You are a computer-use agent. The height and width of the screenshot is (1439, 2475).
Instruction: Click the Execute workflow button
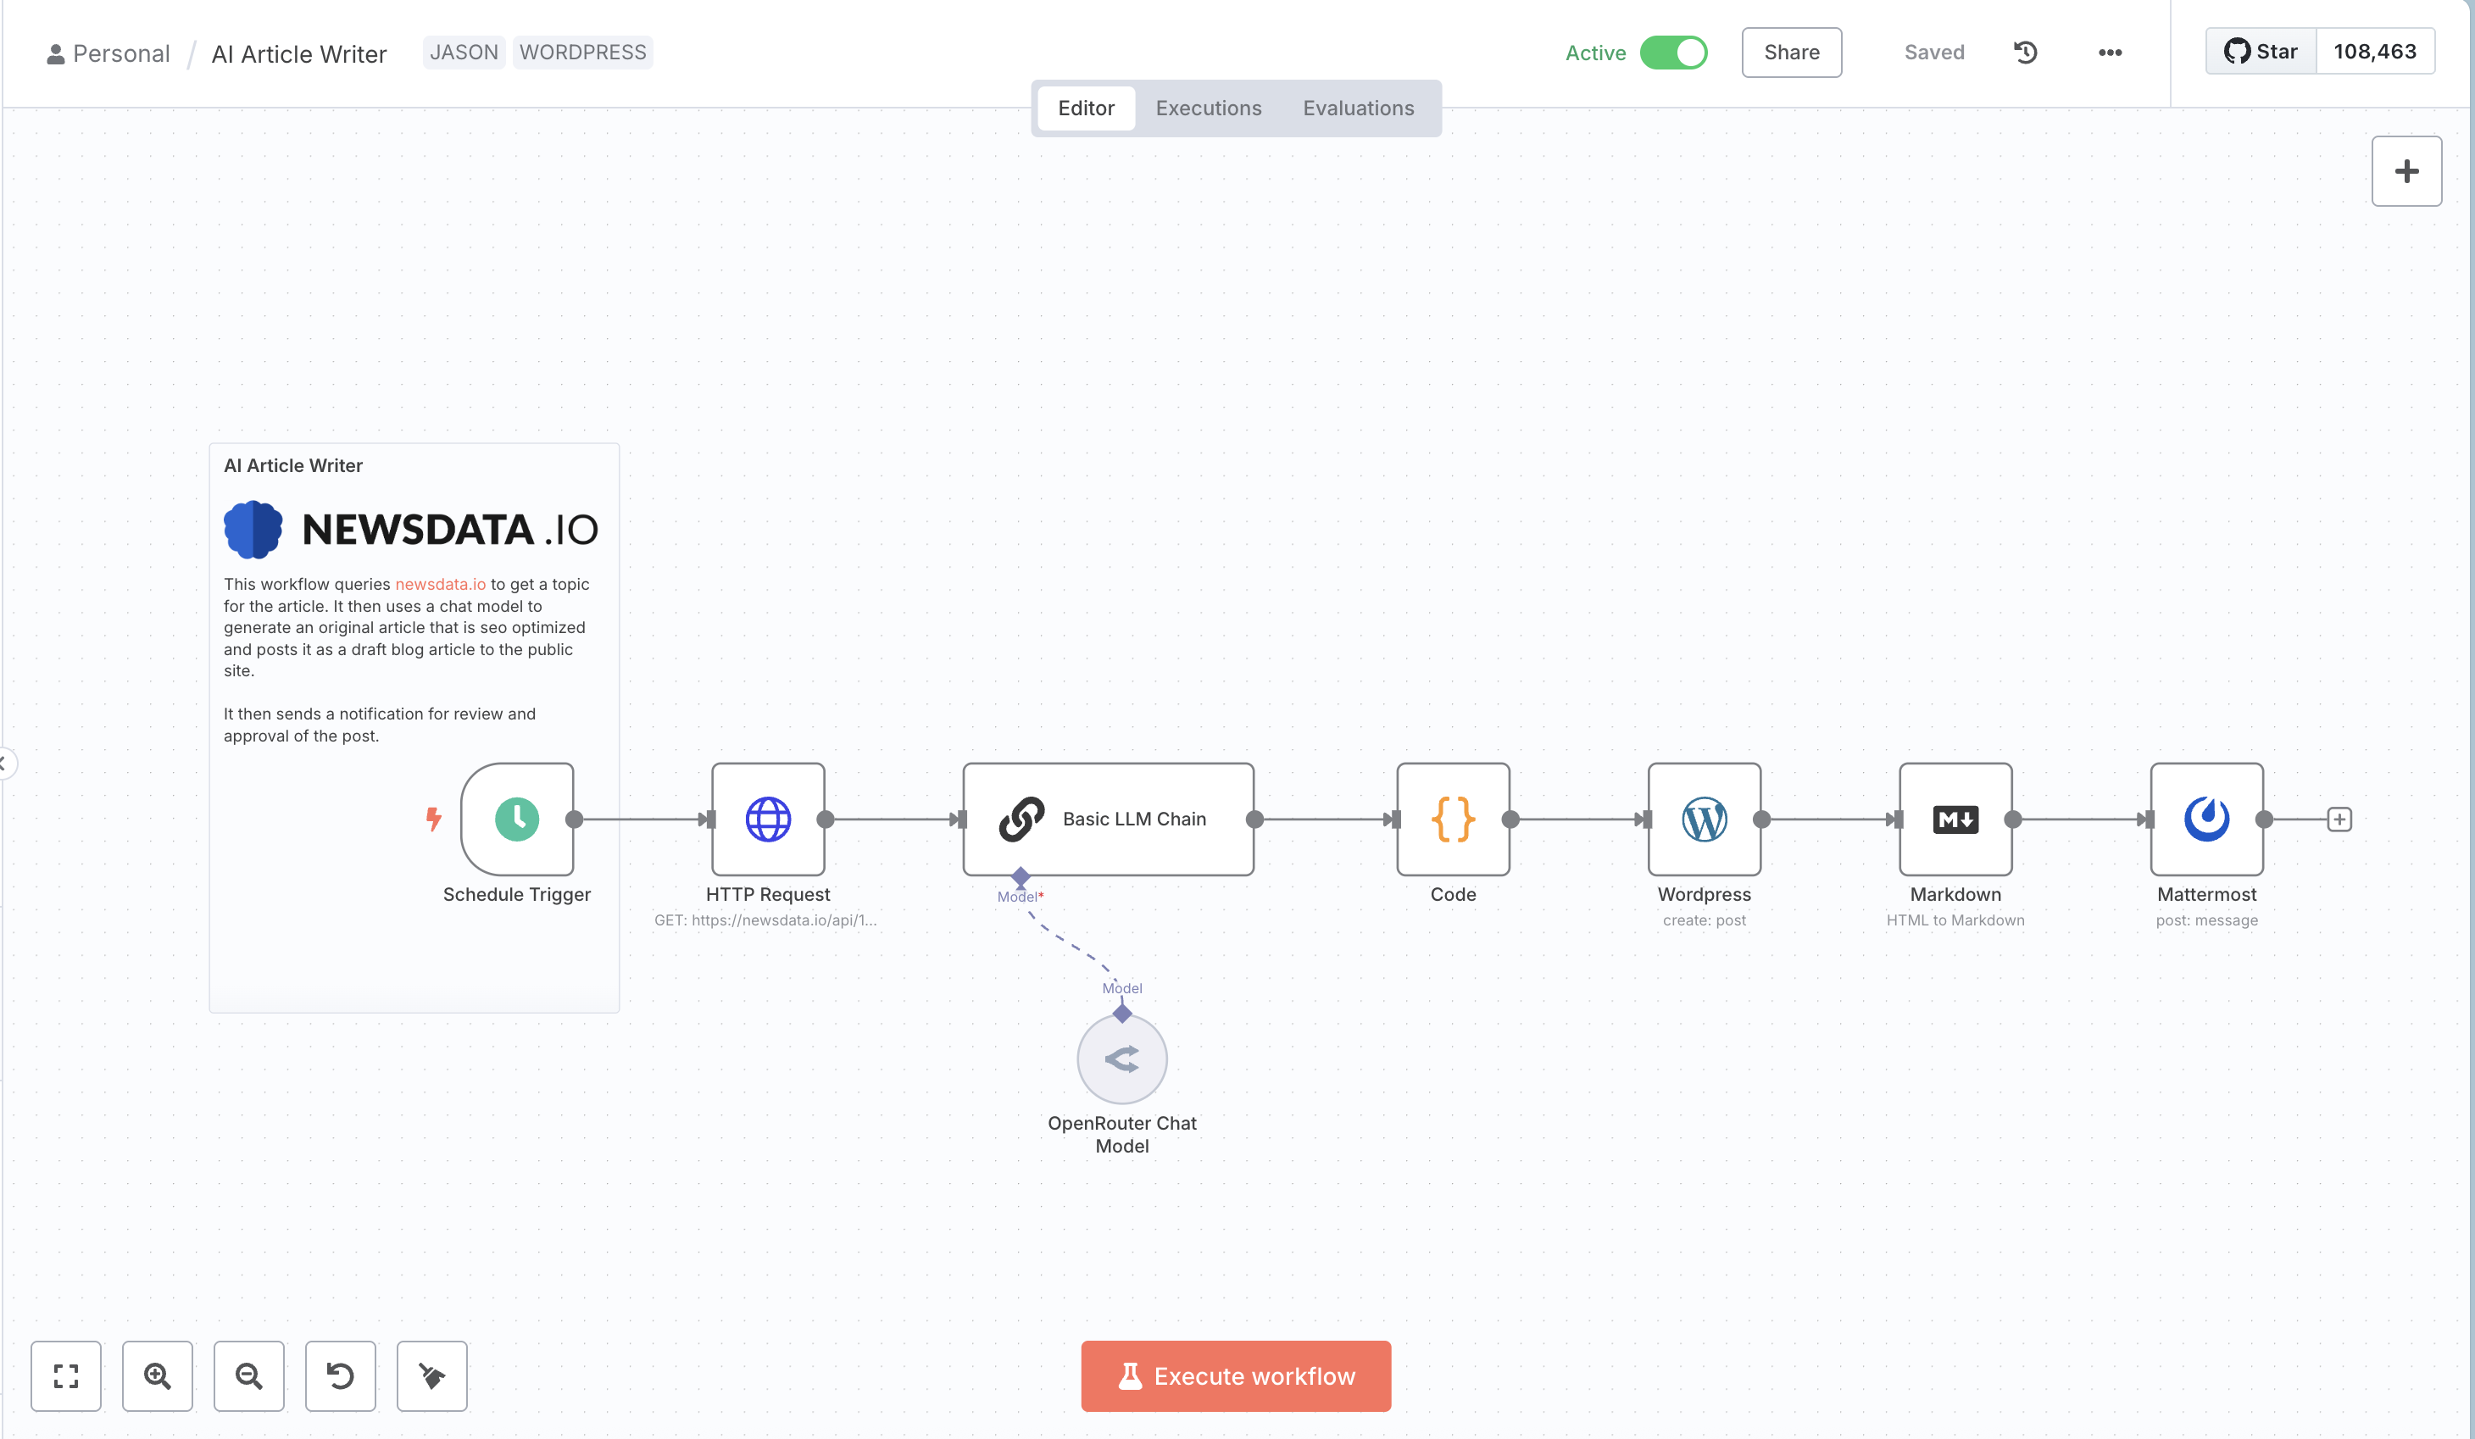click(x=1236, y=1376)
